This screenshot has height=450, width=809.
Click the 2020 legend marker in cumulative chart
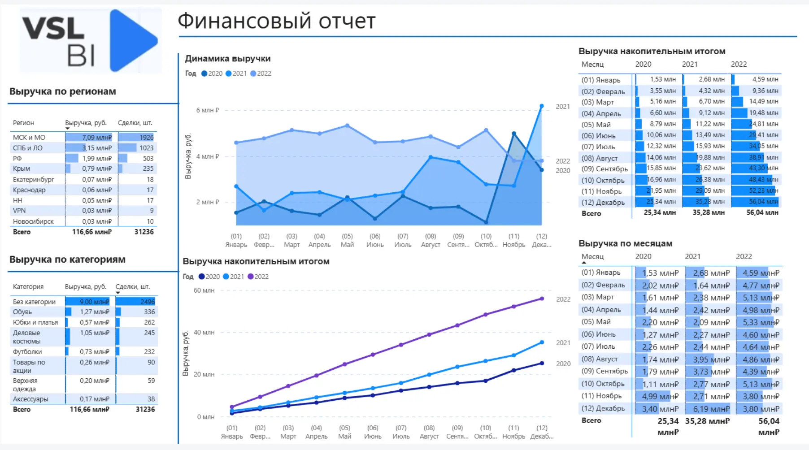[x=202, y=277]
